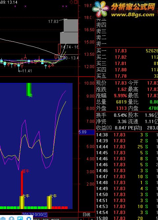Click the 净资 value 3.36
The width and height of the screenshot is (158, 220).
[x=122, y=121]
